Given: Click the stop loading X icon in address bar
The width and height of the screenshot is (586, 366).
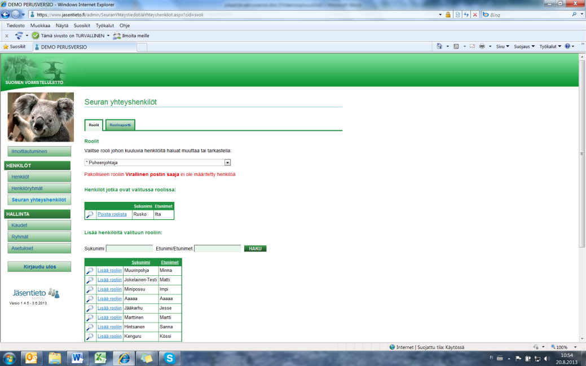Looking at the screenshot, I should coord(475,15).
